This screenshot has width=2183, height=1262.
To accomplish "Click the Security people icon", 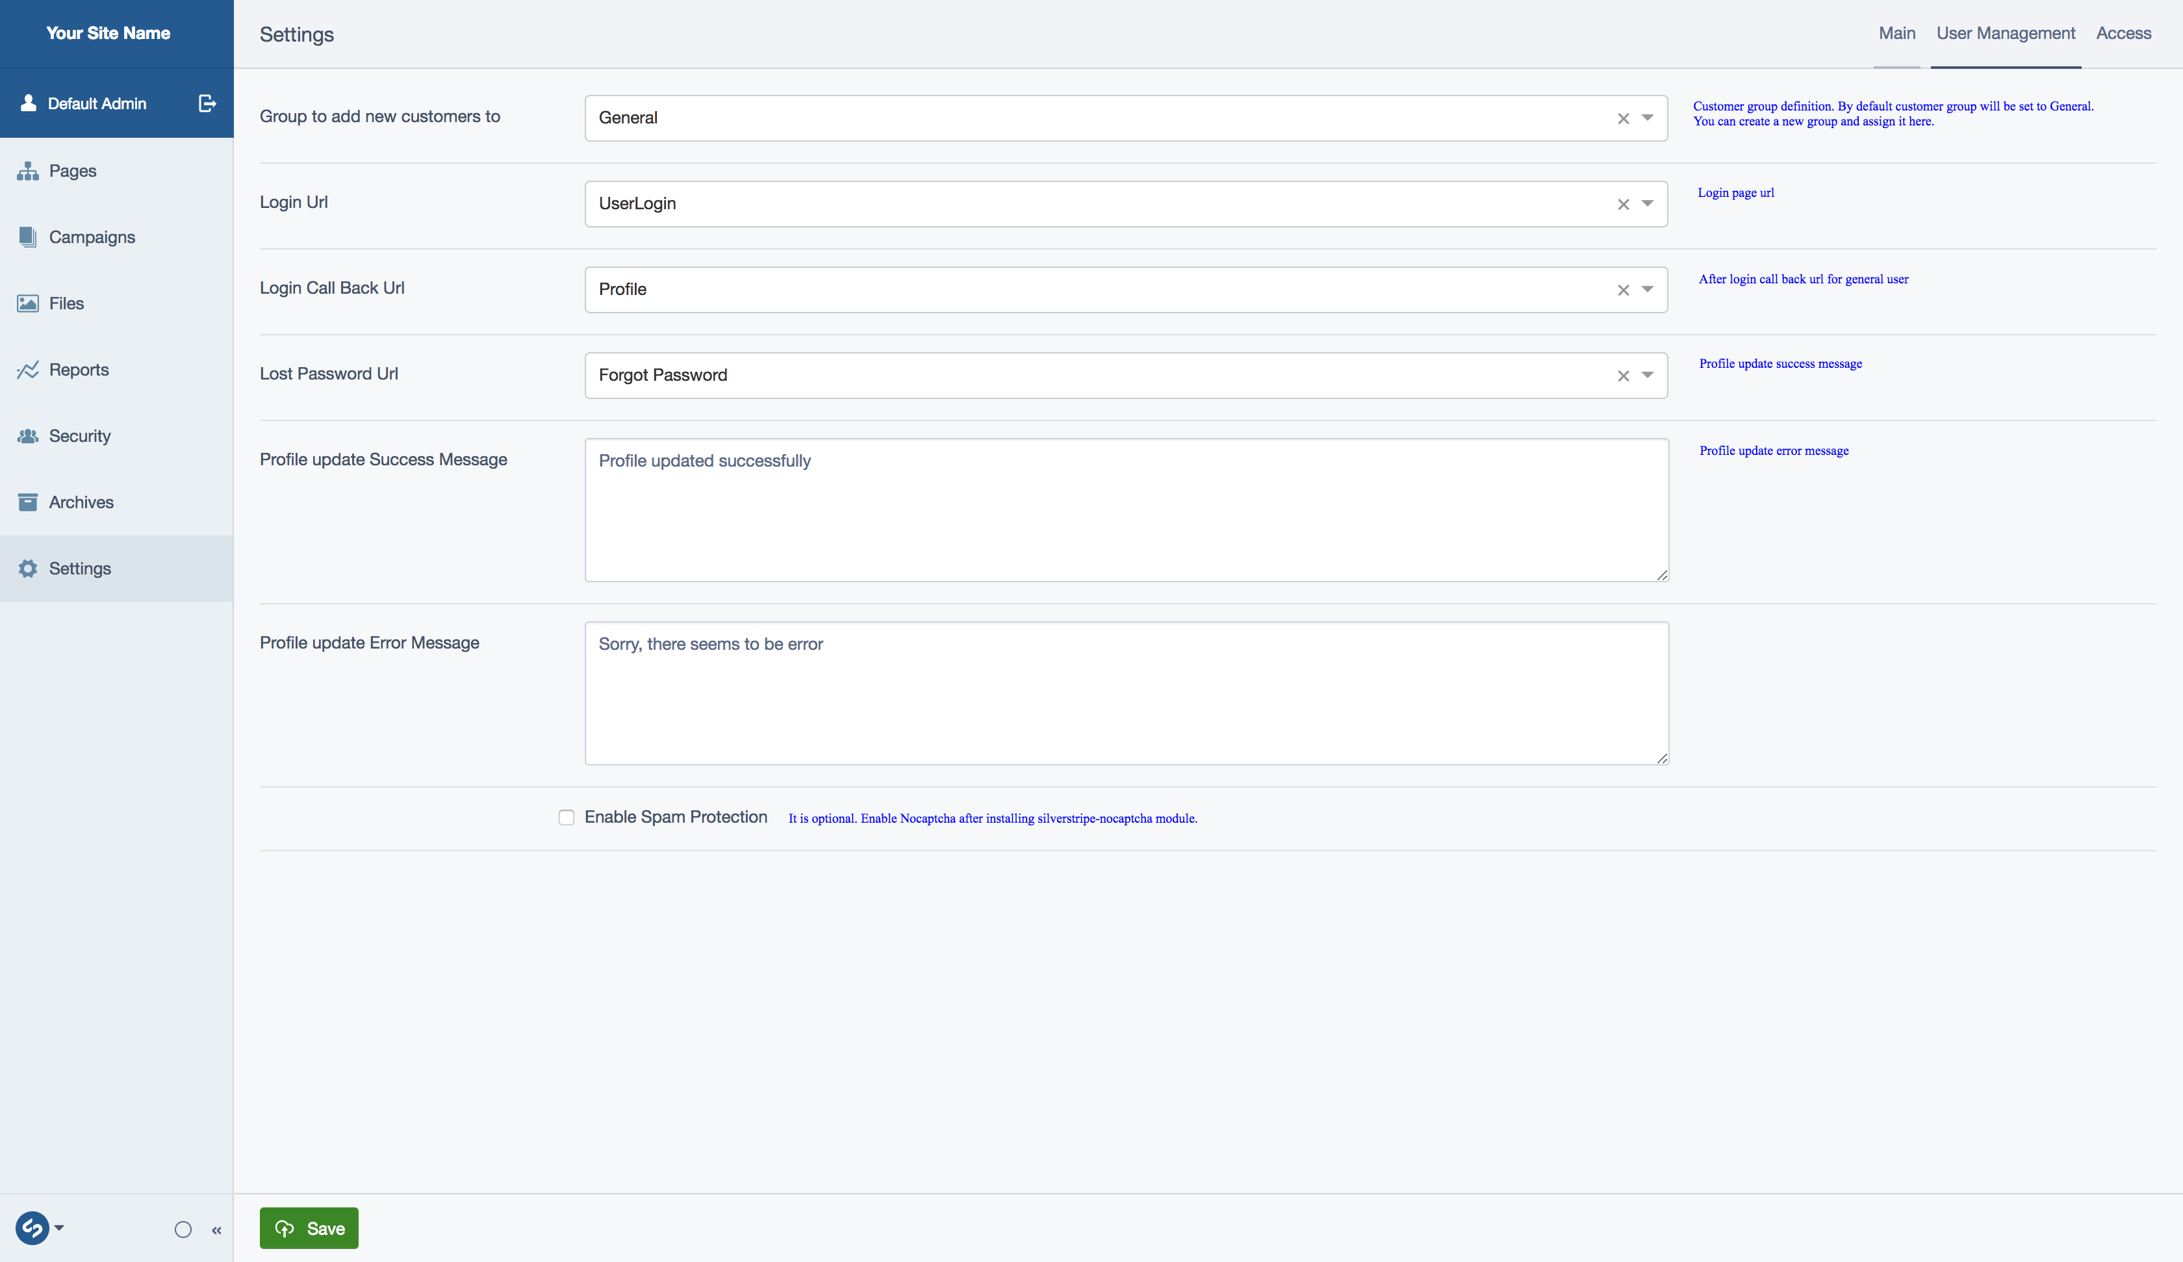I will tap(28, 436).
